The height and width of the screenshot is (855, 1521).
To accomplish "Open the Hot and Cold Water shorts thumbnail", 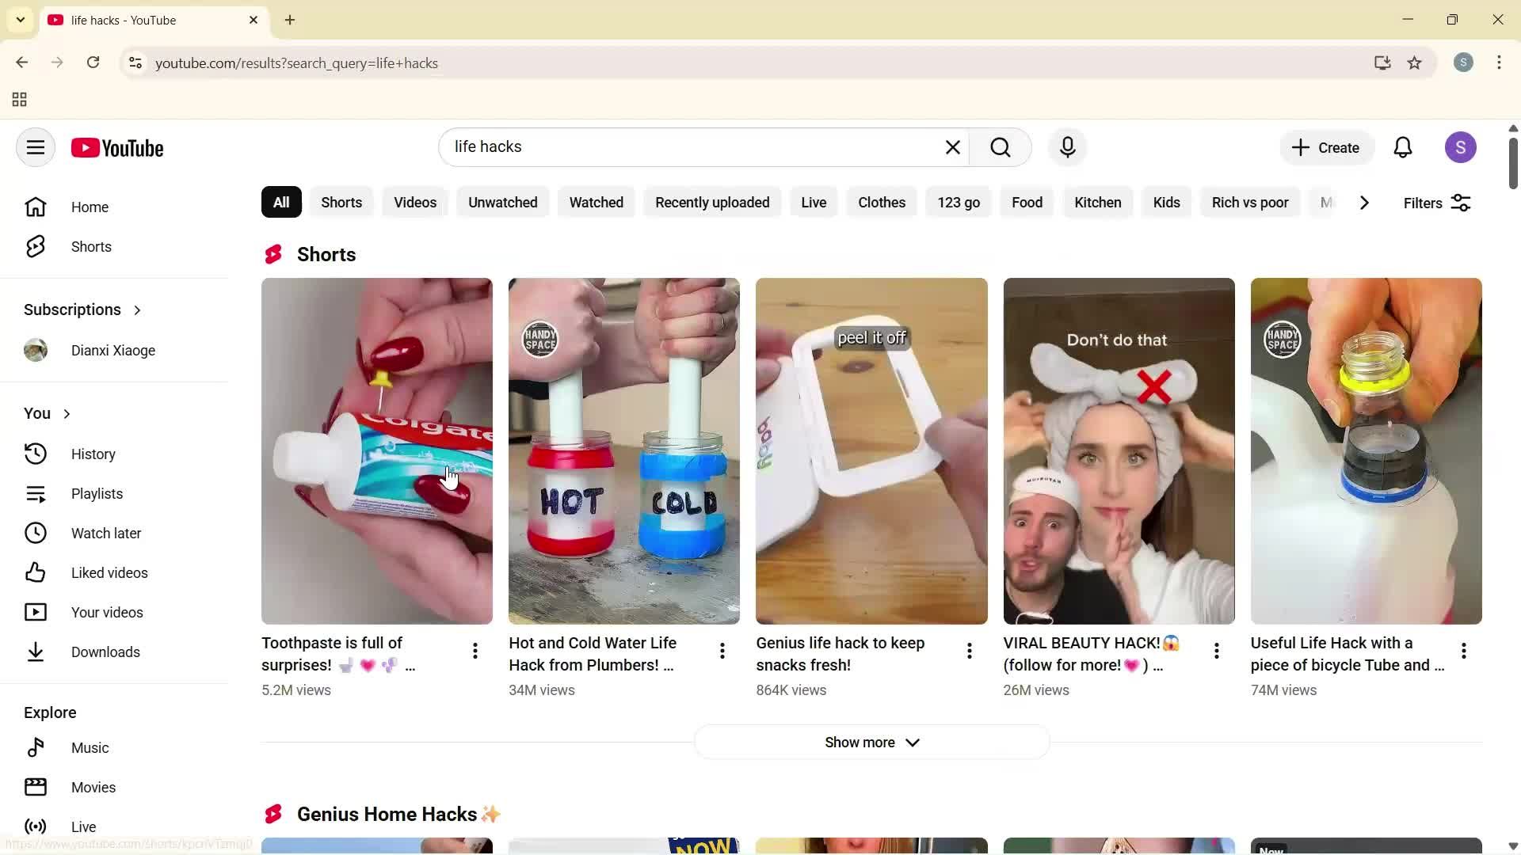I will [623, 450].
